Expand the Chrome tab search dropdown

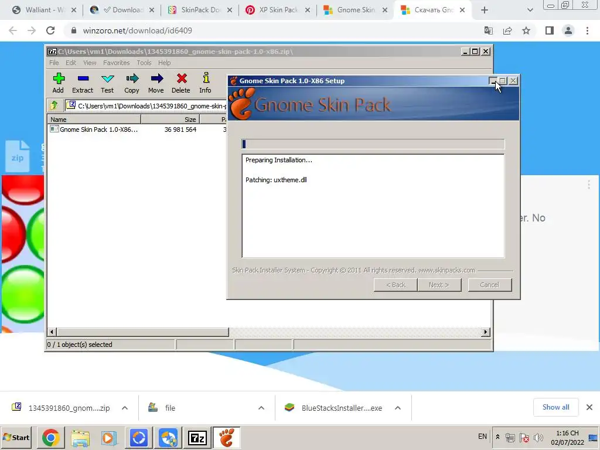click(530, 10)
